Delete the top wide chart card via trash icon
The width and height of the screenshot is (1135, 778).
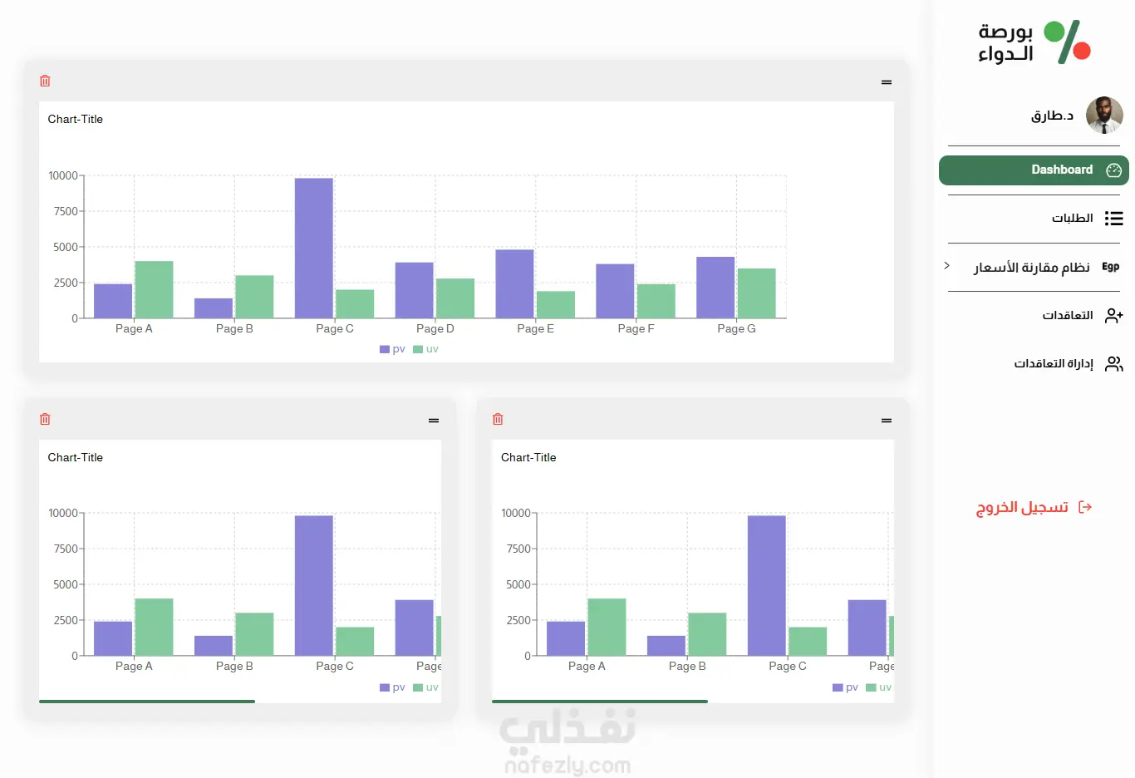click(x=45, y=81)
